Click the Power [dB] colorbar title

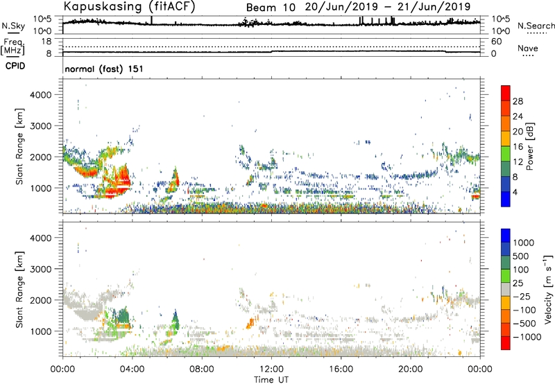tap(529, 146)
